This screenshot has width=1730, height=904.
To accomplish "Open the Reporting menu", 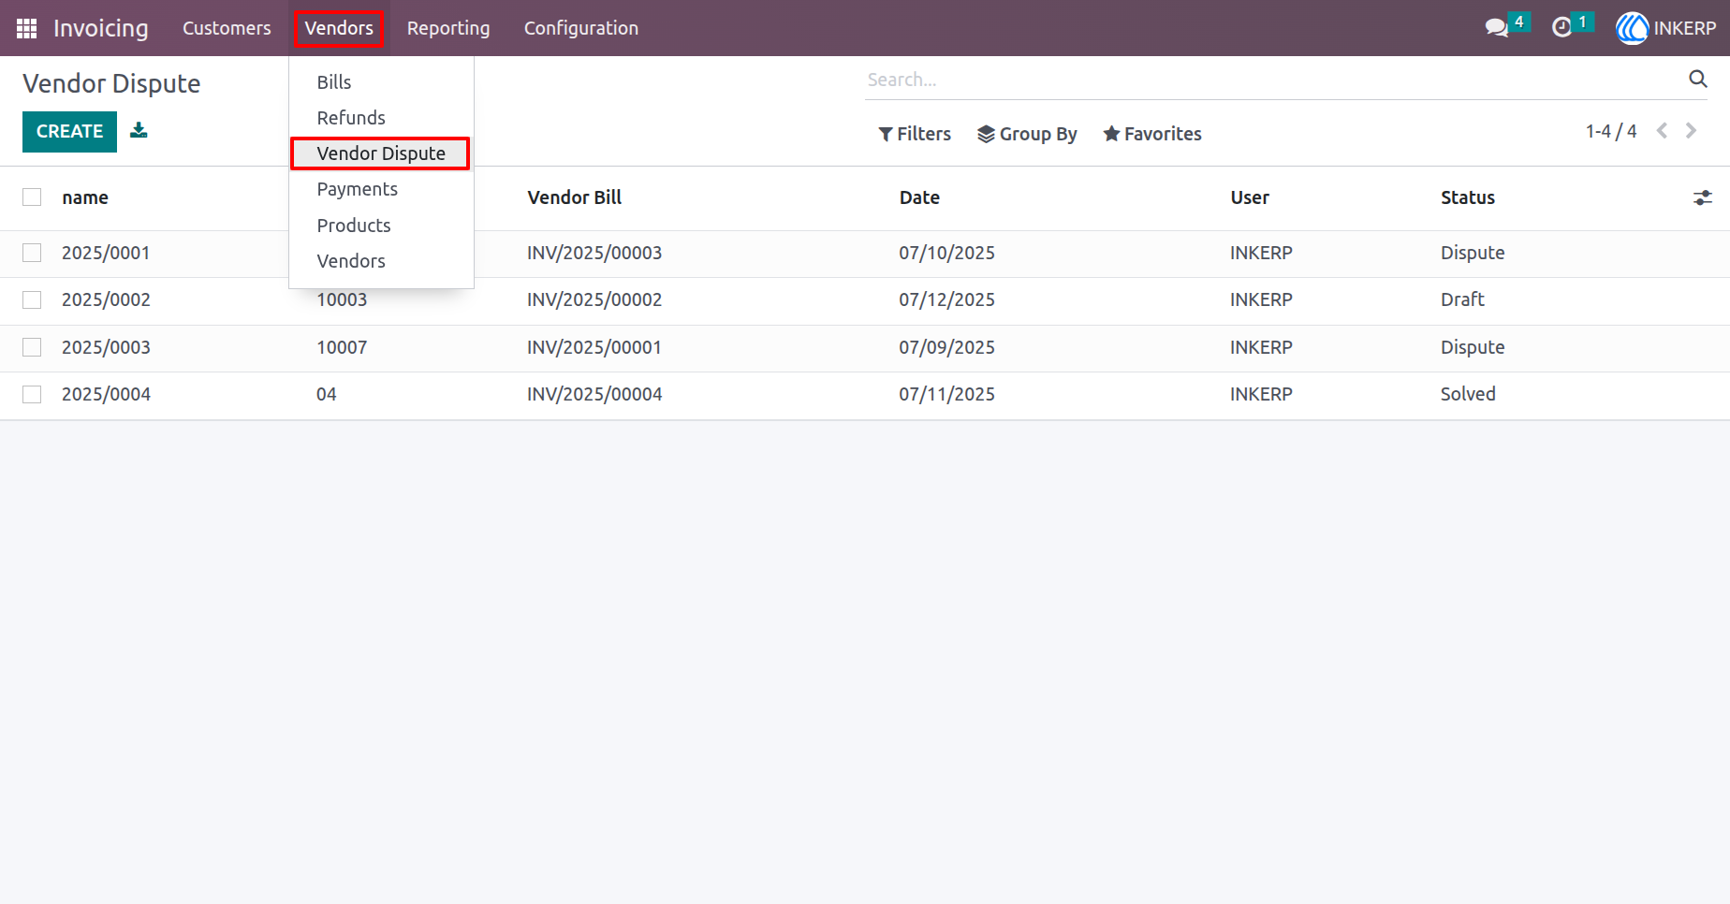I will tap(448, 28).
